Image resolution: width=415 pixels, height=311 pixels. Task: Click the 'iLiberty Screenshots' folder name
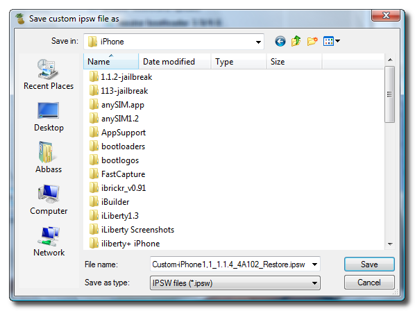137,230
